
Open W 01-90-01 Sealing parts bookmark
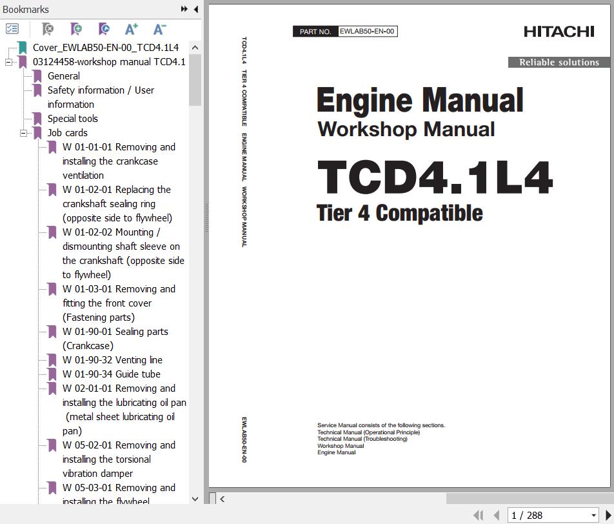click(x=115, y=339)
